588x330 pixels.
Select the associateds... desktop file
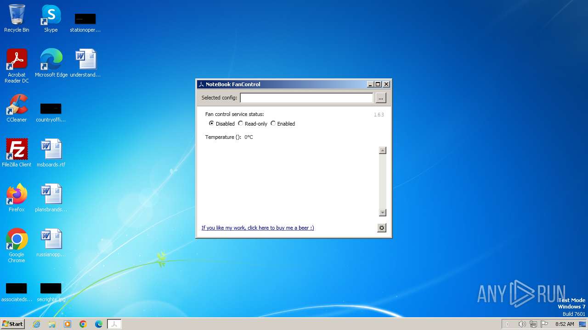tap(17, 292)
